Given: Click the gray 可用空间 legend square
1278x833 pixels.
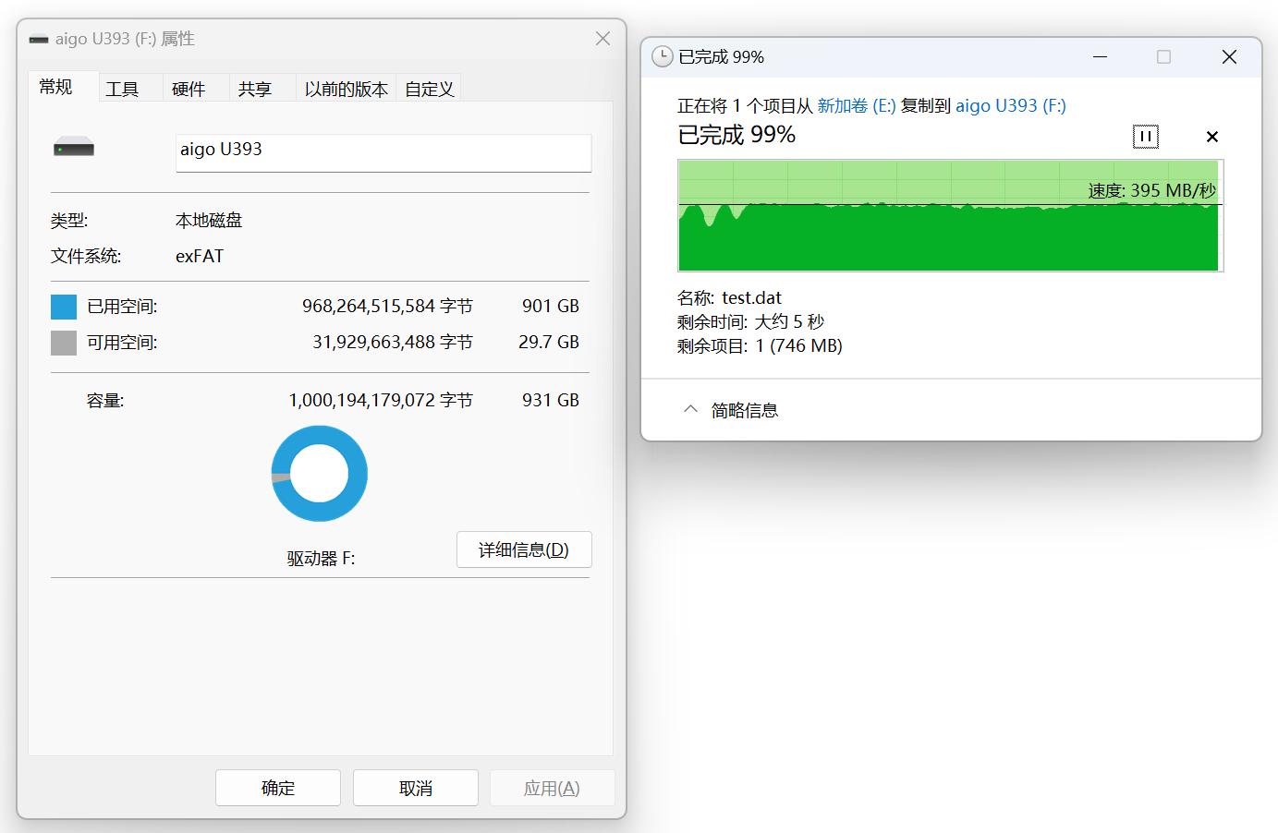Looking at the screenshot, I should tap(63, 342).
